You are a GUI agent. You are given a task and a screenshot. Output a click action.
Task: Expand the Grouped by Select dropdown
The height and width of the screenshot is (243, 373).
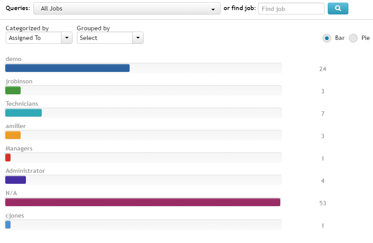110,38
